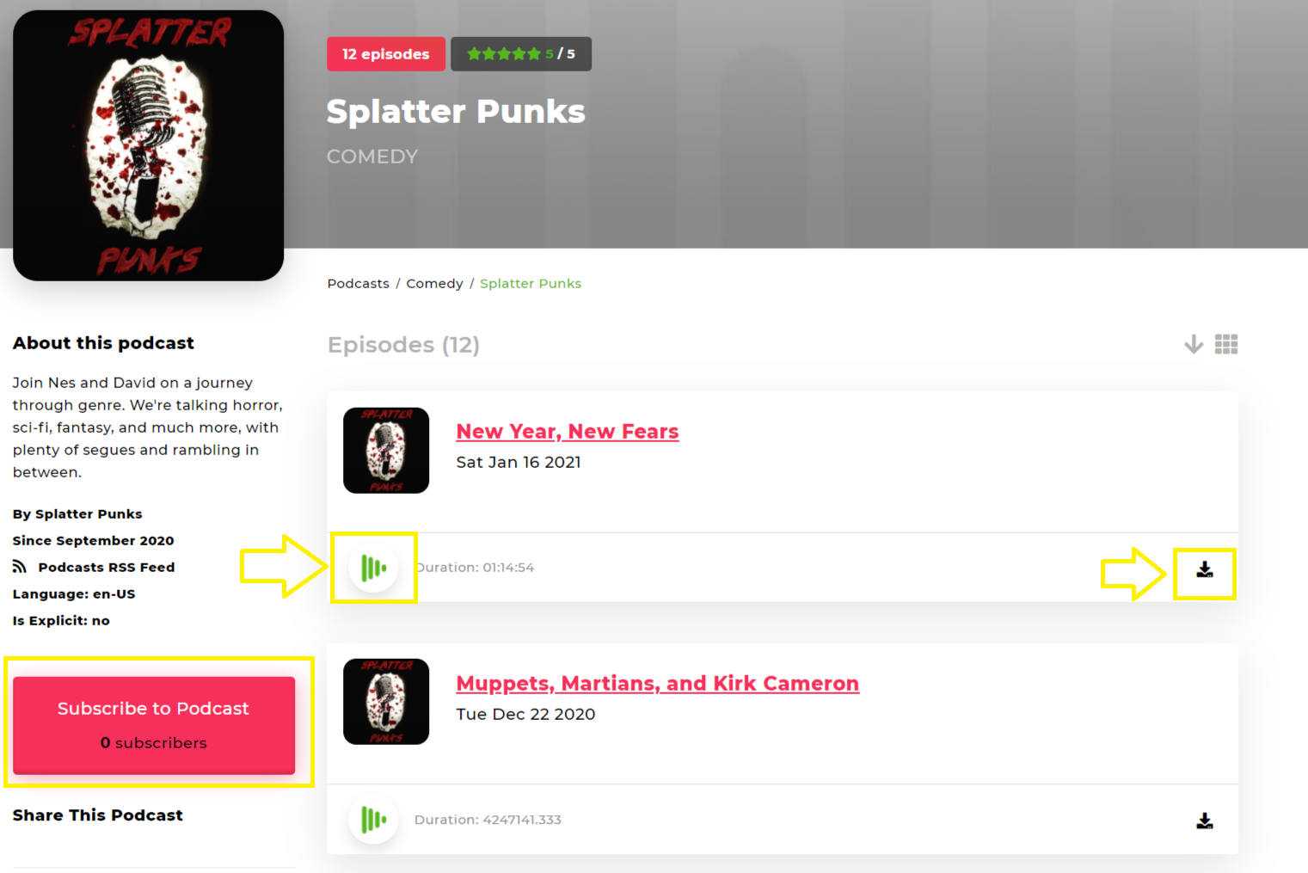
Task: Select Splatter Punks breadcrumb item
Action: pos(531,284)
